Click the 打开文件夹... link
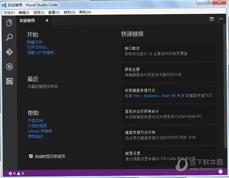This screenshot has width=229, height=178. 38,48
